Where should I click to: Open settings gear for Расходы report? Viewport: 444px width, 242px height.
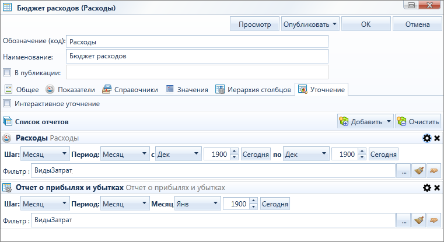[426, 138]
